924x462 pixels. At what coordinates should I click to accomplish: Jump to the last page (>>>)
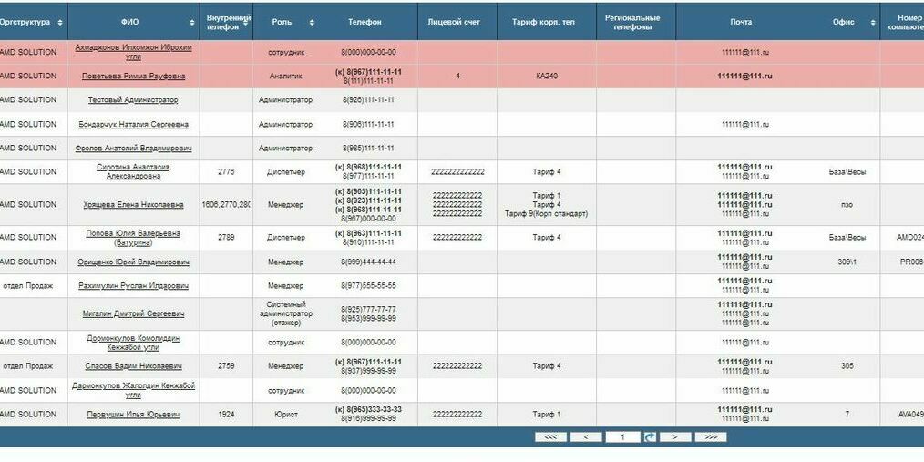710,437
